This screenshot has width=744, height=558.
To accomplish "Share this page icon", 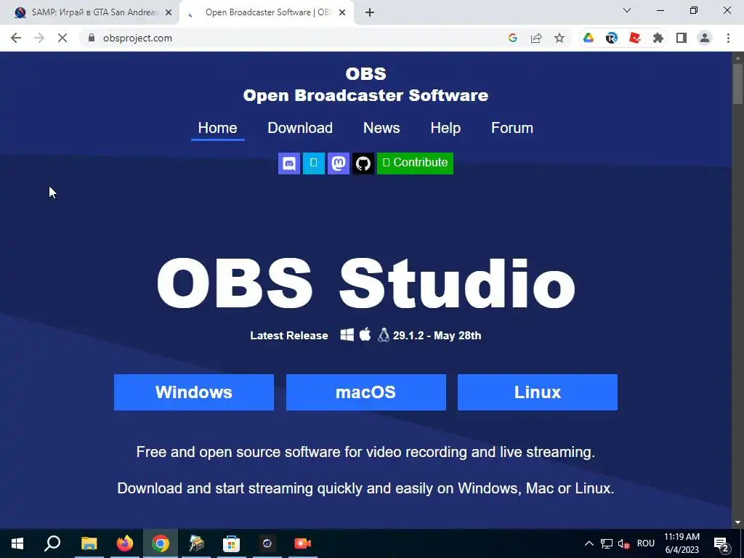I will point(536,38).
